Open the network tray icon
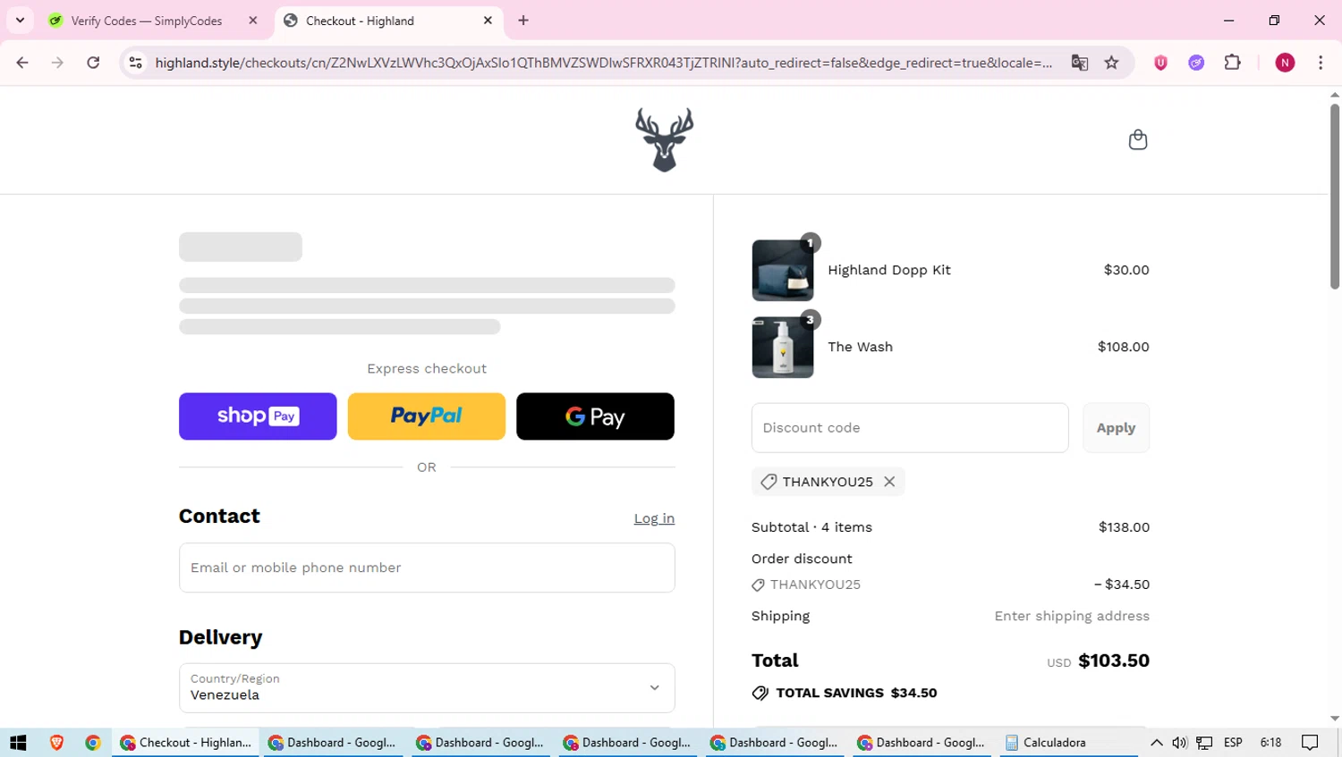1342x757 pixels. pos(1204,743)
